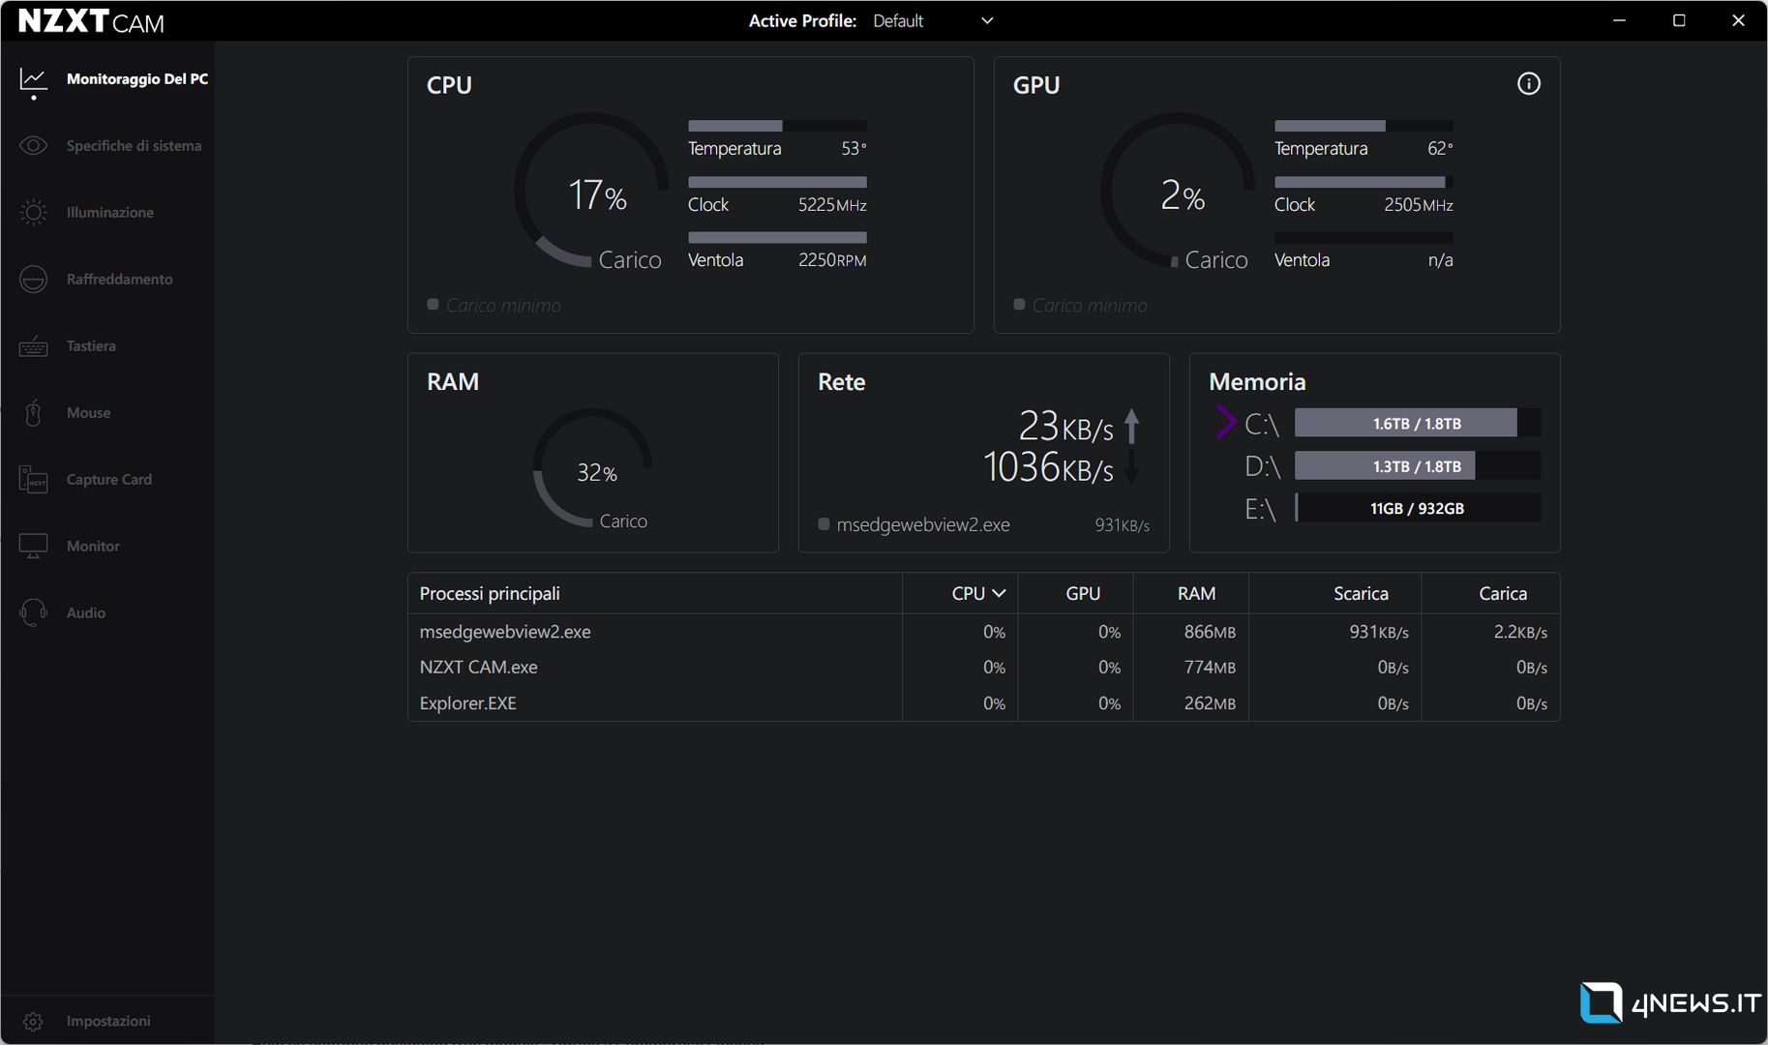1768x1045 pixels.
Task: Open the Specifiche di sistema eye icon
Action: tap(33, 146)
